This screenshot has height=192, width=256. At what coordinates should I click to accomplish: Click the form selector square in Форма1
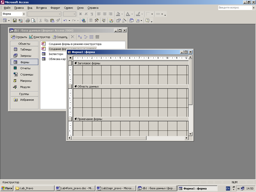click(x=70, y=58)
